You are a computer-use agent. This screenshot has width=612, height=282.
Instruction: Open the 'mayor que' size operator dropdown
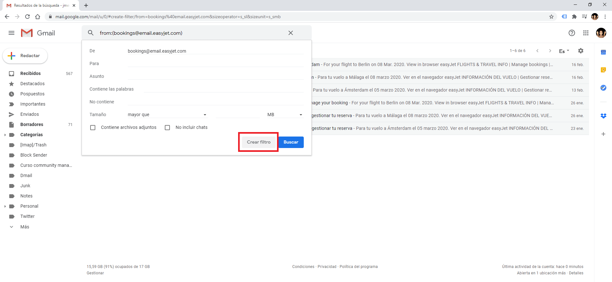click(x=167, y=115)
